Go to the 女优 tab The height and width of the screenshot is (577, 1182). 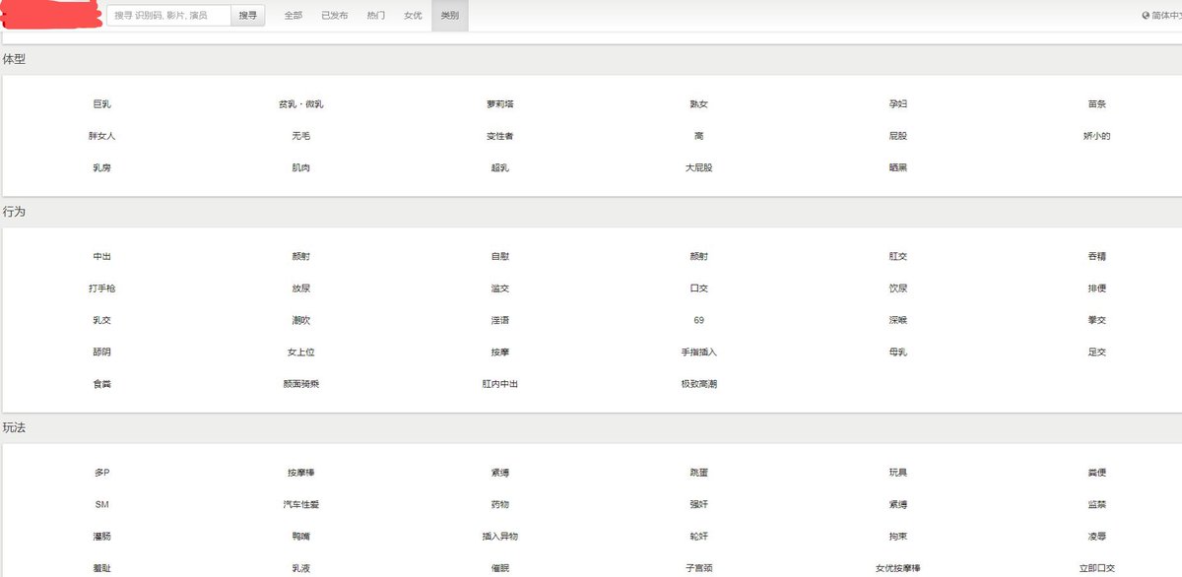coord(413,16)
